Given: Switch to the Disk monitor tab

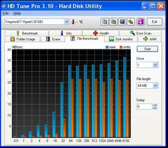Looking at the screenshot, I should [x=121, y=39].
